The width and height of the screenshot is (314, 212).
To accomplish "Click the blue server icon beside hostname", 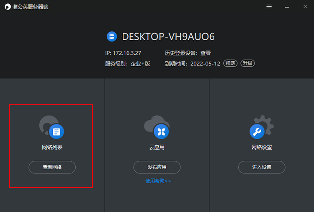I will tap(111, 36).
